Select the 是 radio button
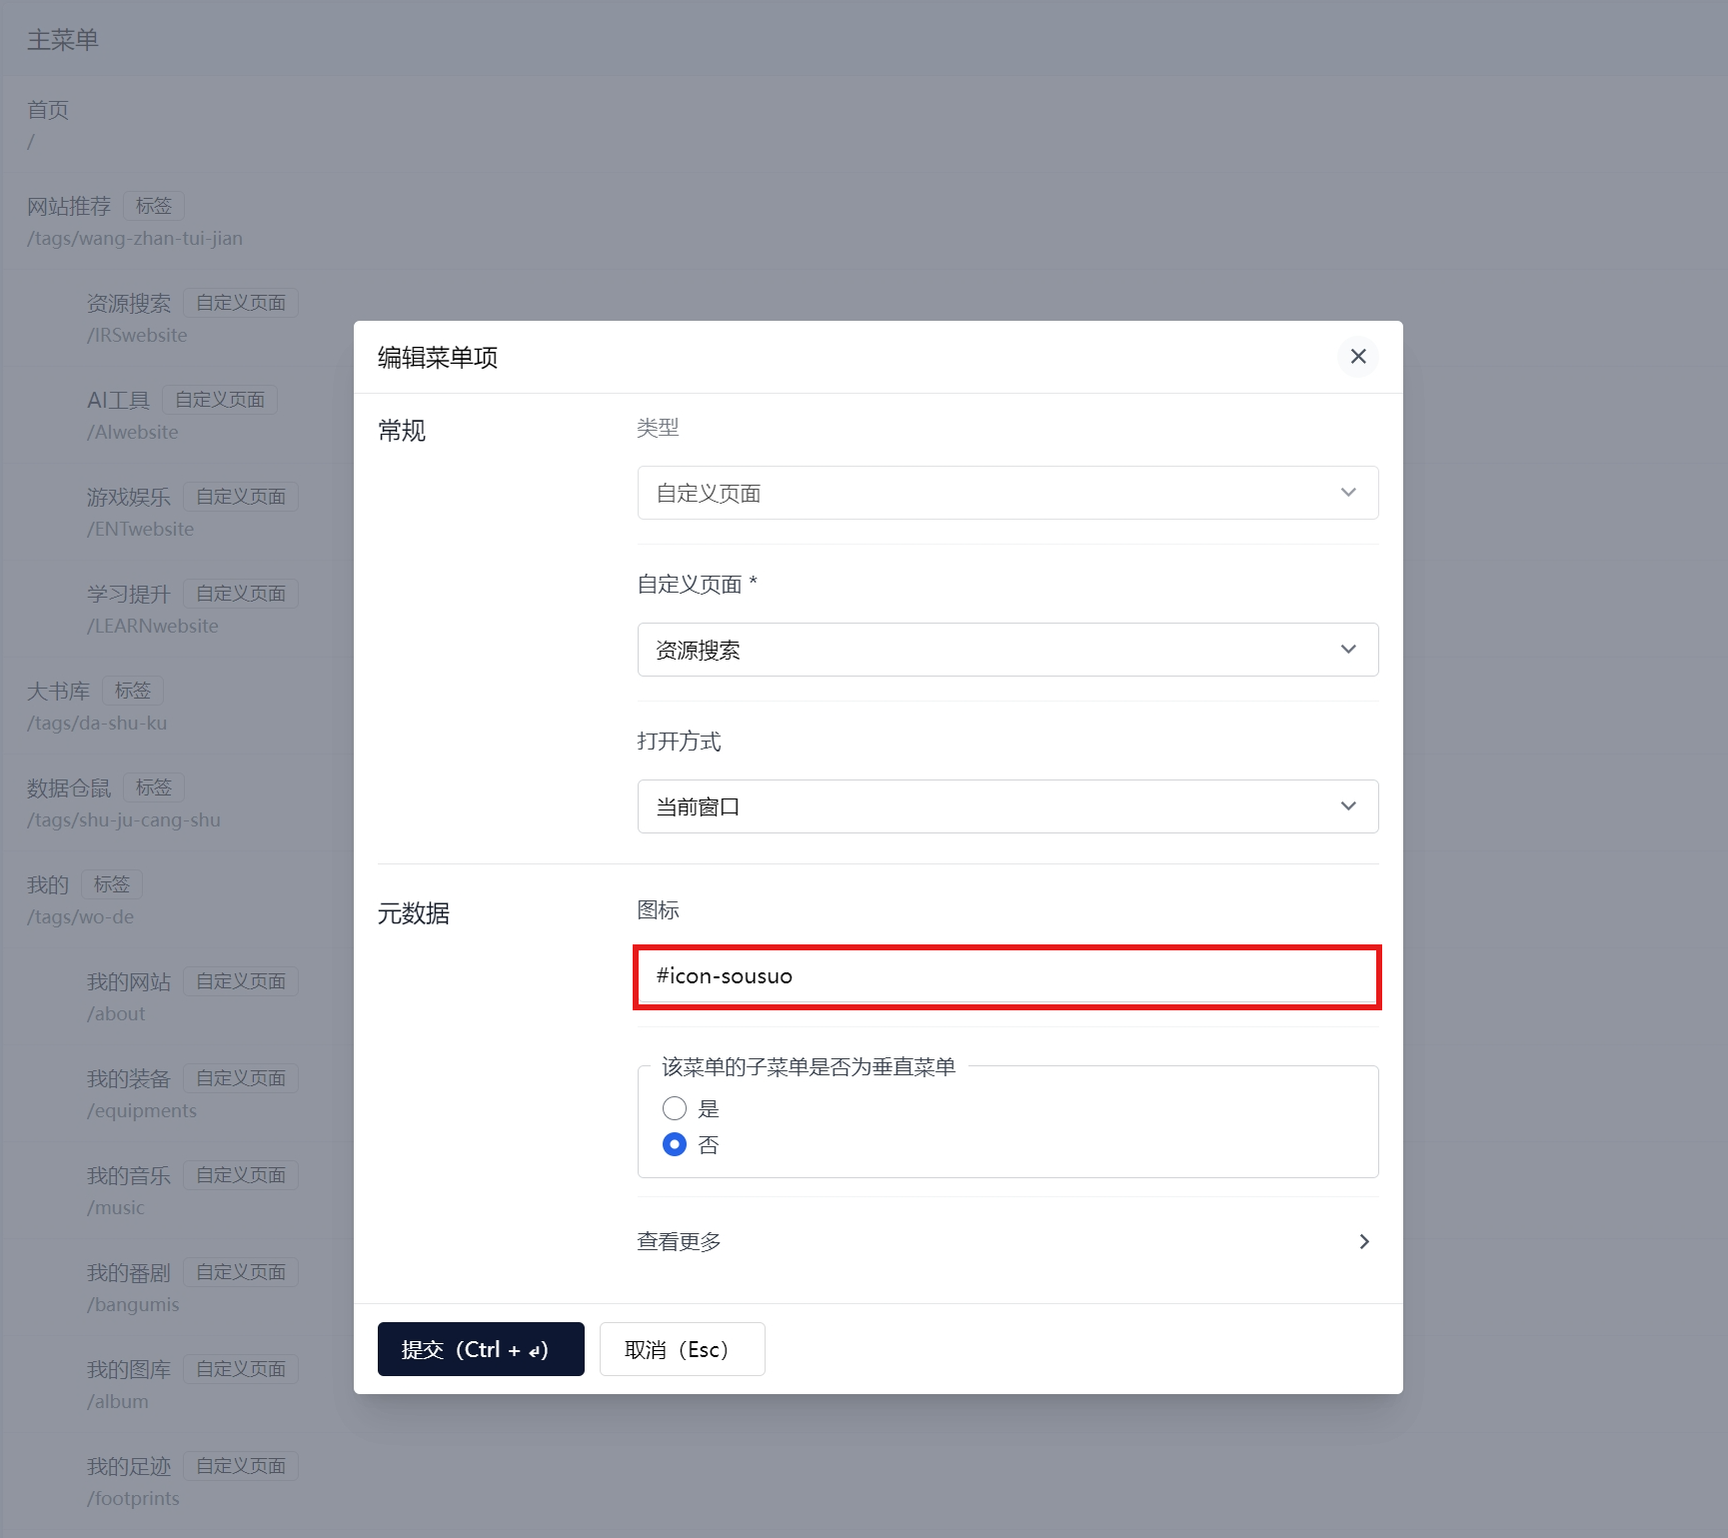 pyautogui.click(x=675, y=1108)
